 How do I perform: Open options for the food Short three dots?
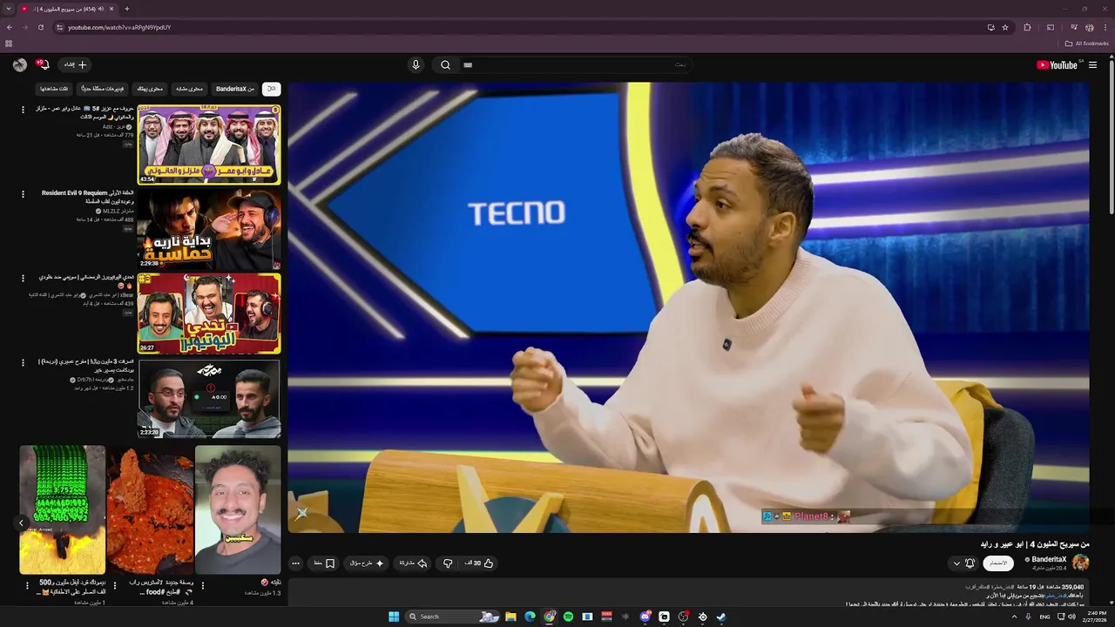(x=115, y=585)
